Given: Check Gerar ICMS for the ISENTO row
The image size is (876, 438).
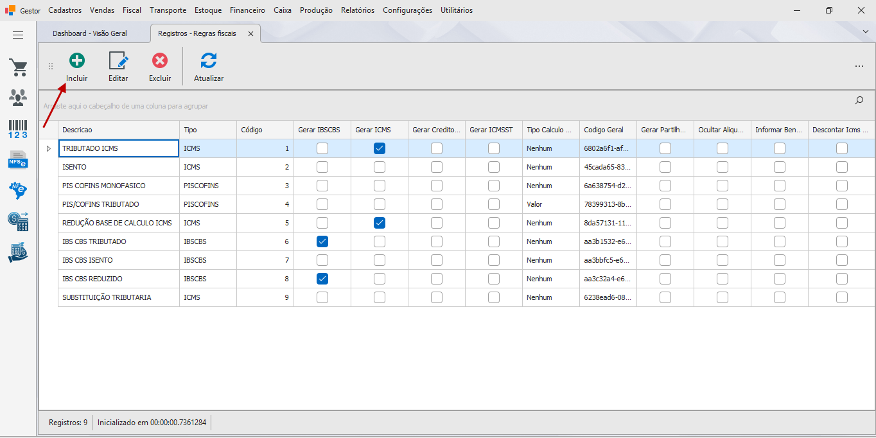Looking at the screenshot, I should point(380,167).
